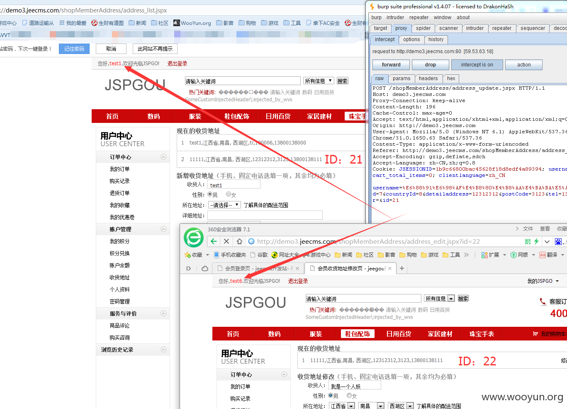This screenshot has width=567, height=409.
Task: Click the lightning speed-mode icon in 360 address bar
Action: coord(536,241)
